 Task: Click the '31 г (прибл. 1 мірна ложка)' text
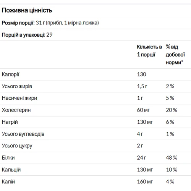point(67,23)
